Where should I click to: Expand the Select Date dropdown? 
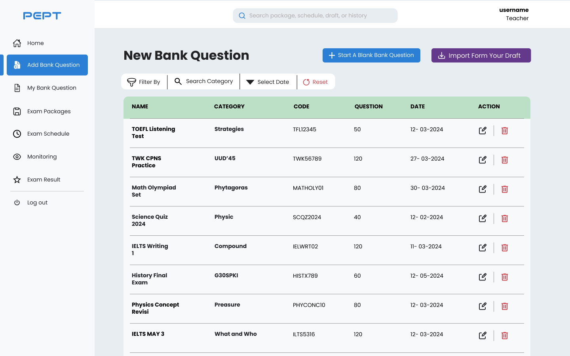268,82
